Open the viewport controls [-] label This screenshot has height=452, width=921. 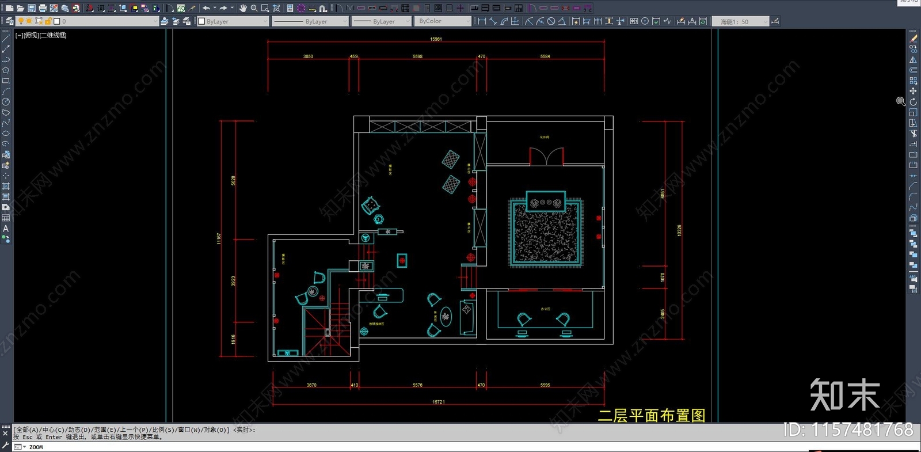click(x=19, y=35)
